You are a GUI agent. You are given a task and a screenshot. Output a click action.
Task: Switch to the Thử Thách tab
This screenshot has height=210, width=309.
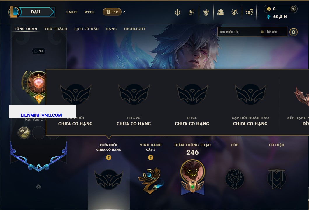tap(56, 29)
